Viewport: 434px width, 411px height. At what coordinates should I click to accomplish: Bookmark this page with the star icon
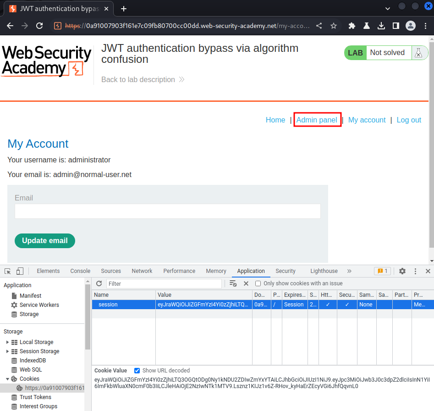pyautogui.click(x=334, y=26)
